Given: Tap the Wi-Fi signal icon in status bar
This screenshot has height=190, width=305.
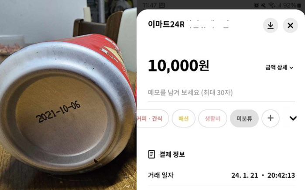Looking at the screenshot, I should pyautogui.click(x=271, y=5).
